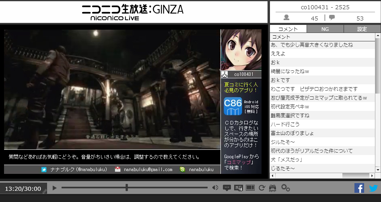Select comment '犬「メスだっ」'

point(322,159)
